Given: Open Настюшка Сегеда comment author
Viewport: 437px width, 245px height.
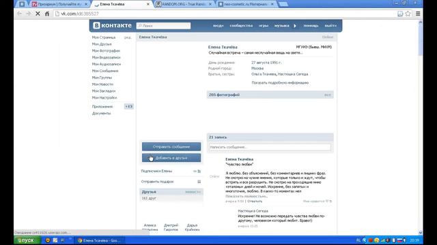Looking at the screenshot, I should (x=253, y=211).
